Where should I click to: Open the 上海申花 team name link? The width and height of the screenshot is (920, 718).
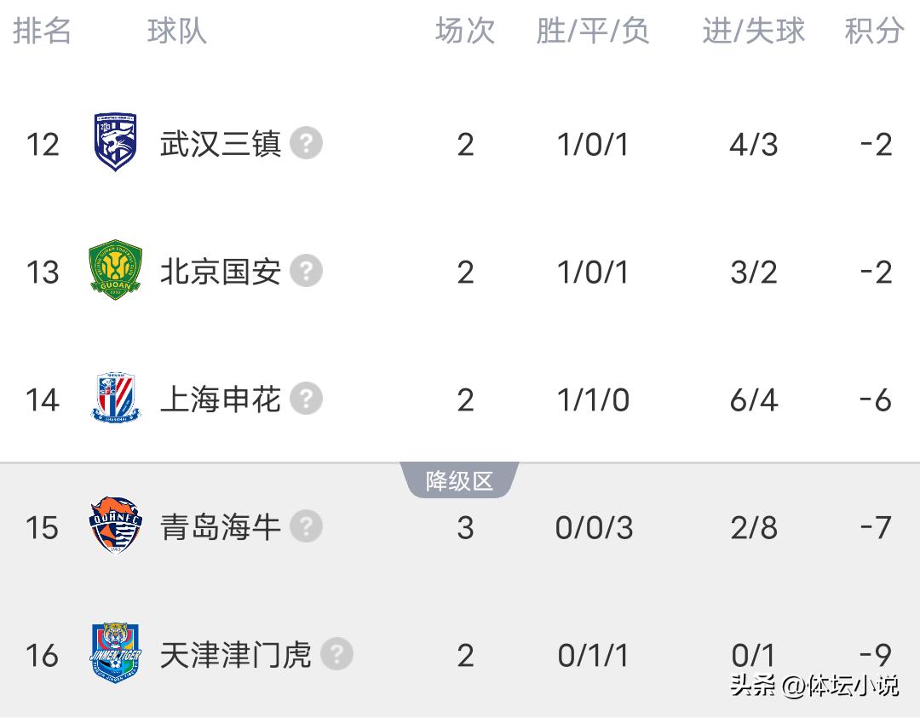pos(221,399)
